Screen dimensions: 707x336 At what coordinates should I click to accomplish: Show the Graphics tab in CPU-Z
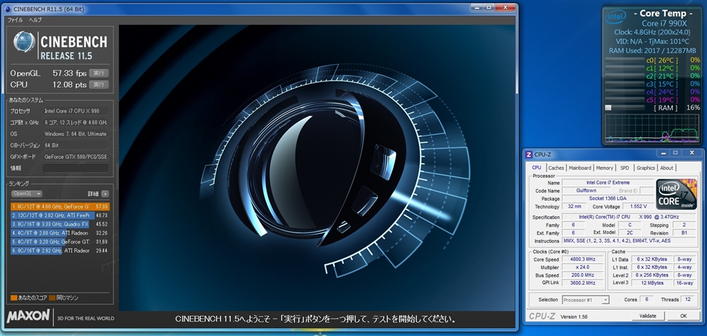(646, 168)
